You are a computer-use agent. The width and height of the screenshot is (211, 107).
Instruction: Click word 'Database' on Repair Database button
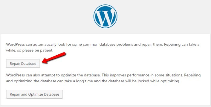click(x=29, y=64)
